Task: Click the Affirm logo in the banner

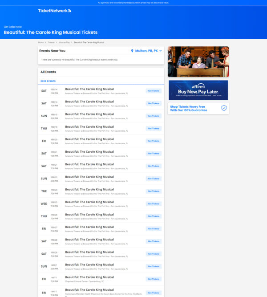Action: point(198,85)
